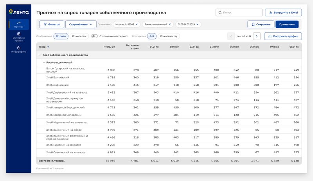The image size is (313, 181).
Task: Select row Хлеб Славянский на закваске
Action: [169, 152]
